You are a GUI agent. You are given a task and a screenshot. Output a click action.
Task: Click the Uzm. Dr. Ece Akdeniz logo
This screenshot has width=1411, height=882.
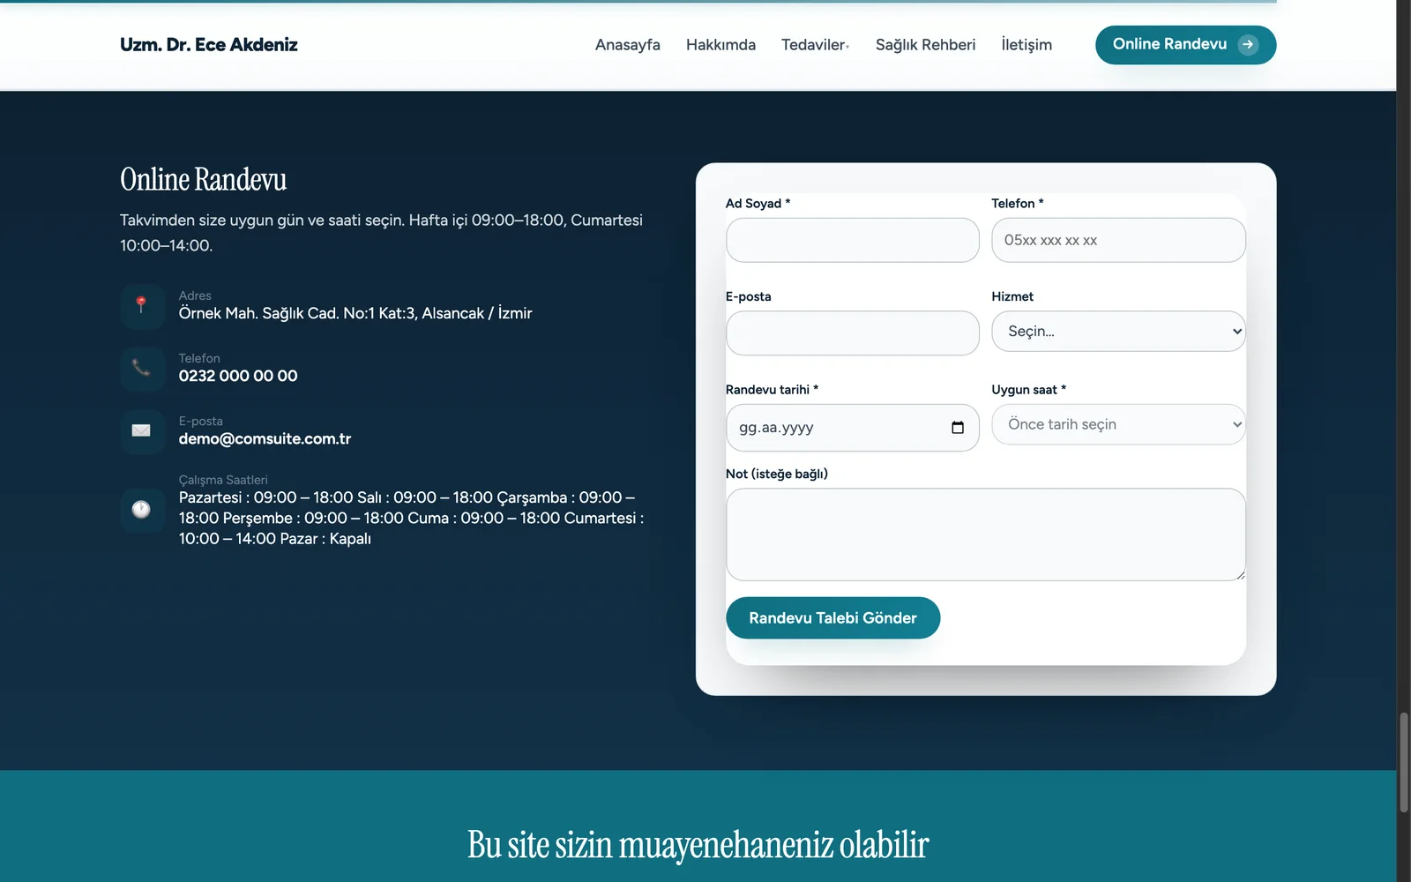coord(208,45)
